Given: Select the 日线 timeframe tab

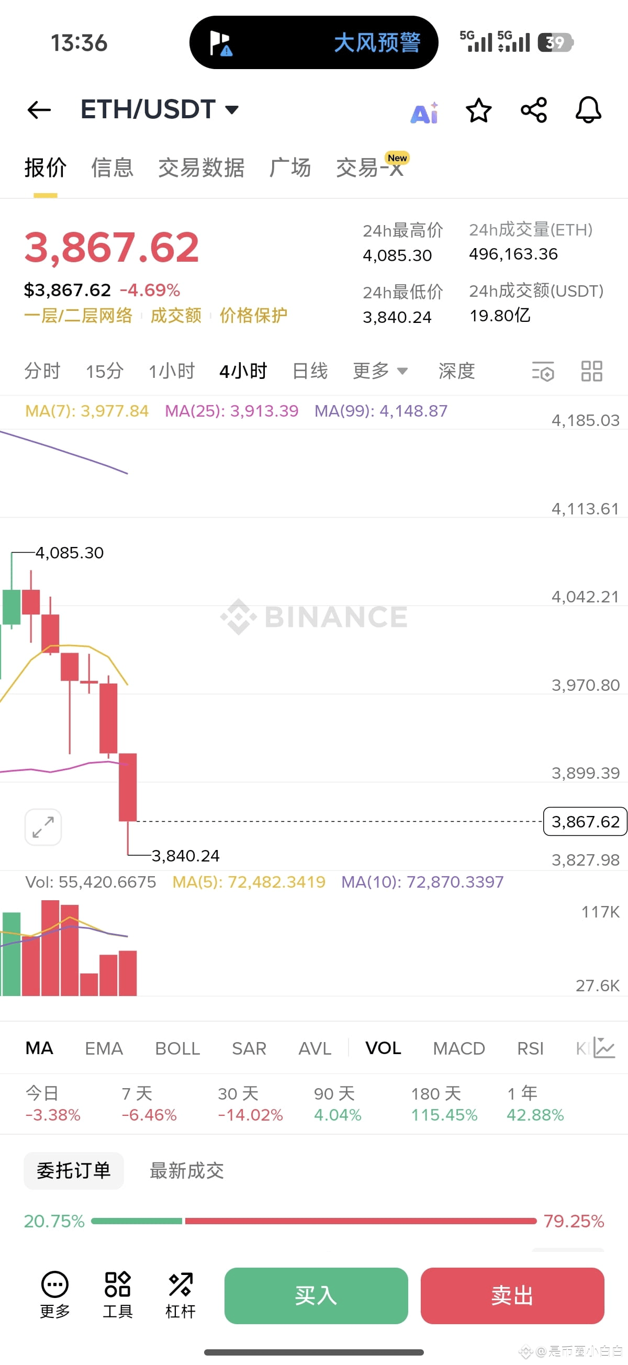Looking at the screenshot, I should (310, 371).
